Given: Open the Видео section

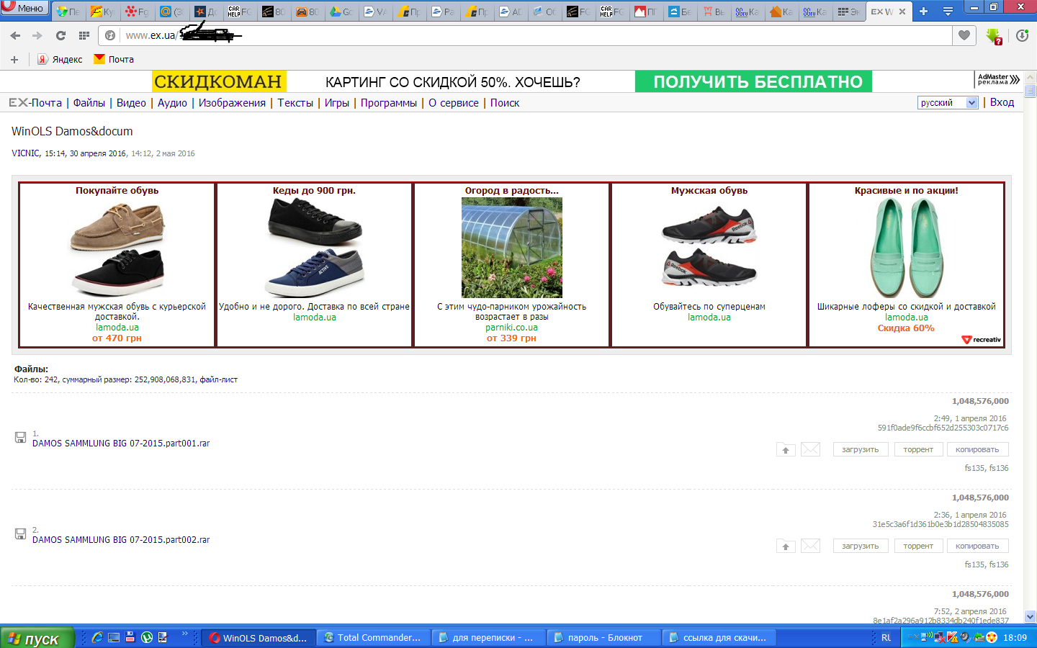Looking at the screenshot, I should pos(131,103).
